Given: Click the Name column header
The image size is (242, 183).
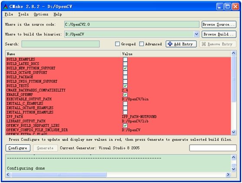Looking at the screenshot, I should point(63,54).
